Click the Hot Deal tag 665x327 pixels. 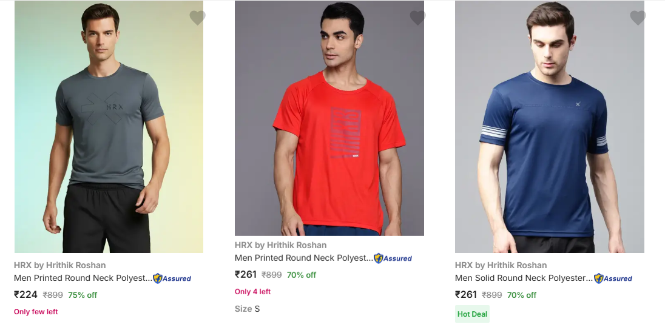pos(472,314)
